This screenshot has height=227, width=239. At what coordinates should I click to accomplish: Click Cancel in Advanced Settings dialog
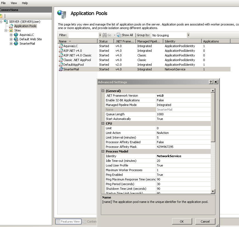[x=205, y=222]
